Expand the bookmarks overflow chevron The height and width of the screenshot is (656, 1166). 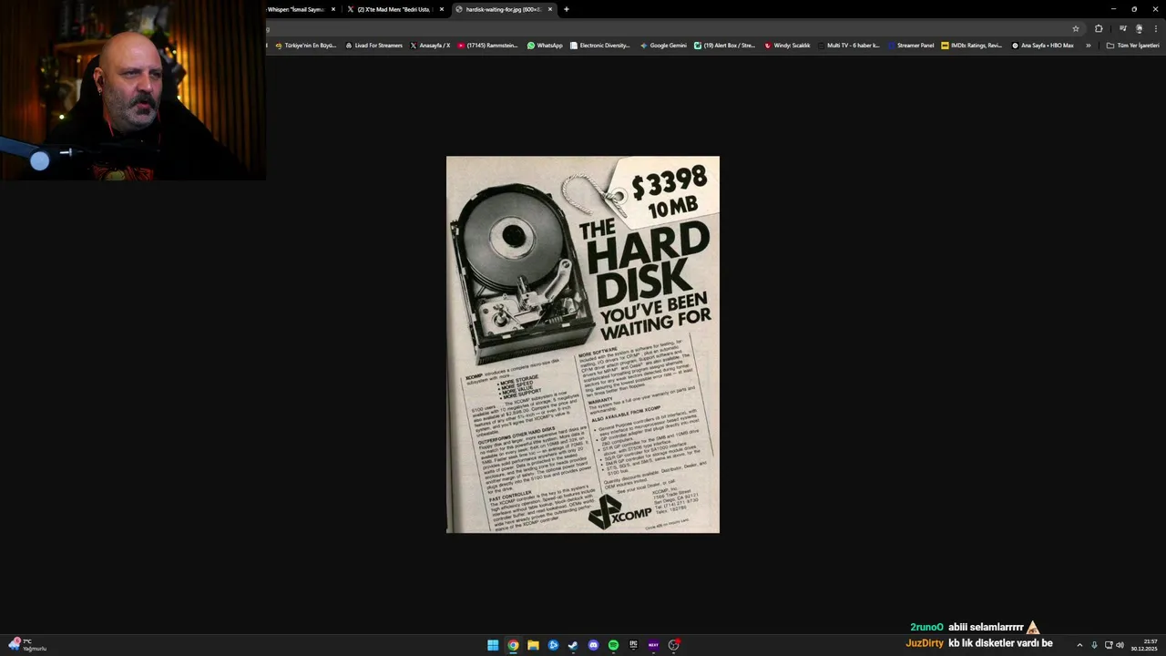point(1088,46)
